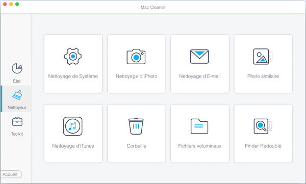
Task: Minimize the window with the yellow button
Action: [11, 4]
